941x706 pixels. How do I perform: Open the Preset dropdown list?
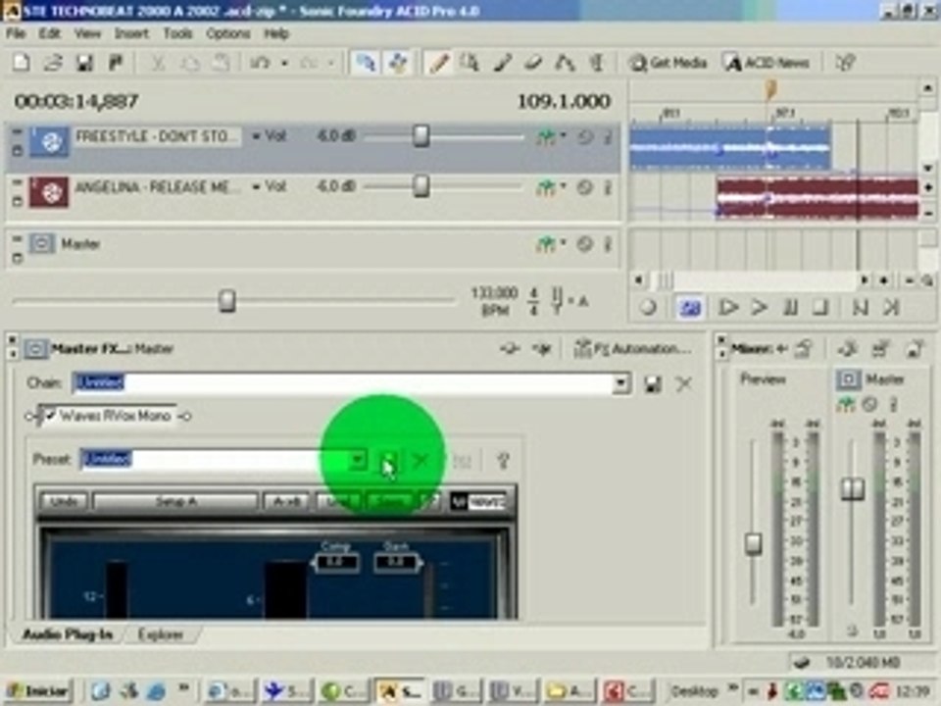coord(358,460)
